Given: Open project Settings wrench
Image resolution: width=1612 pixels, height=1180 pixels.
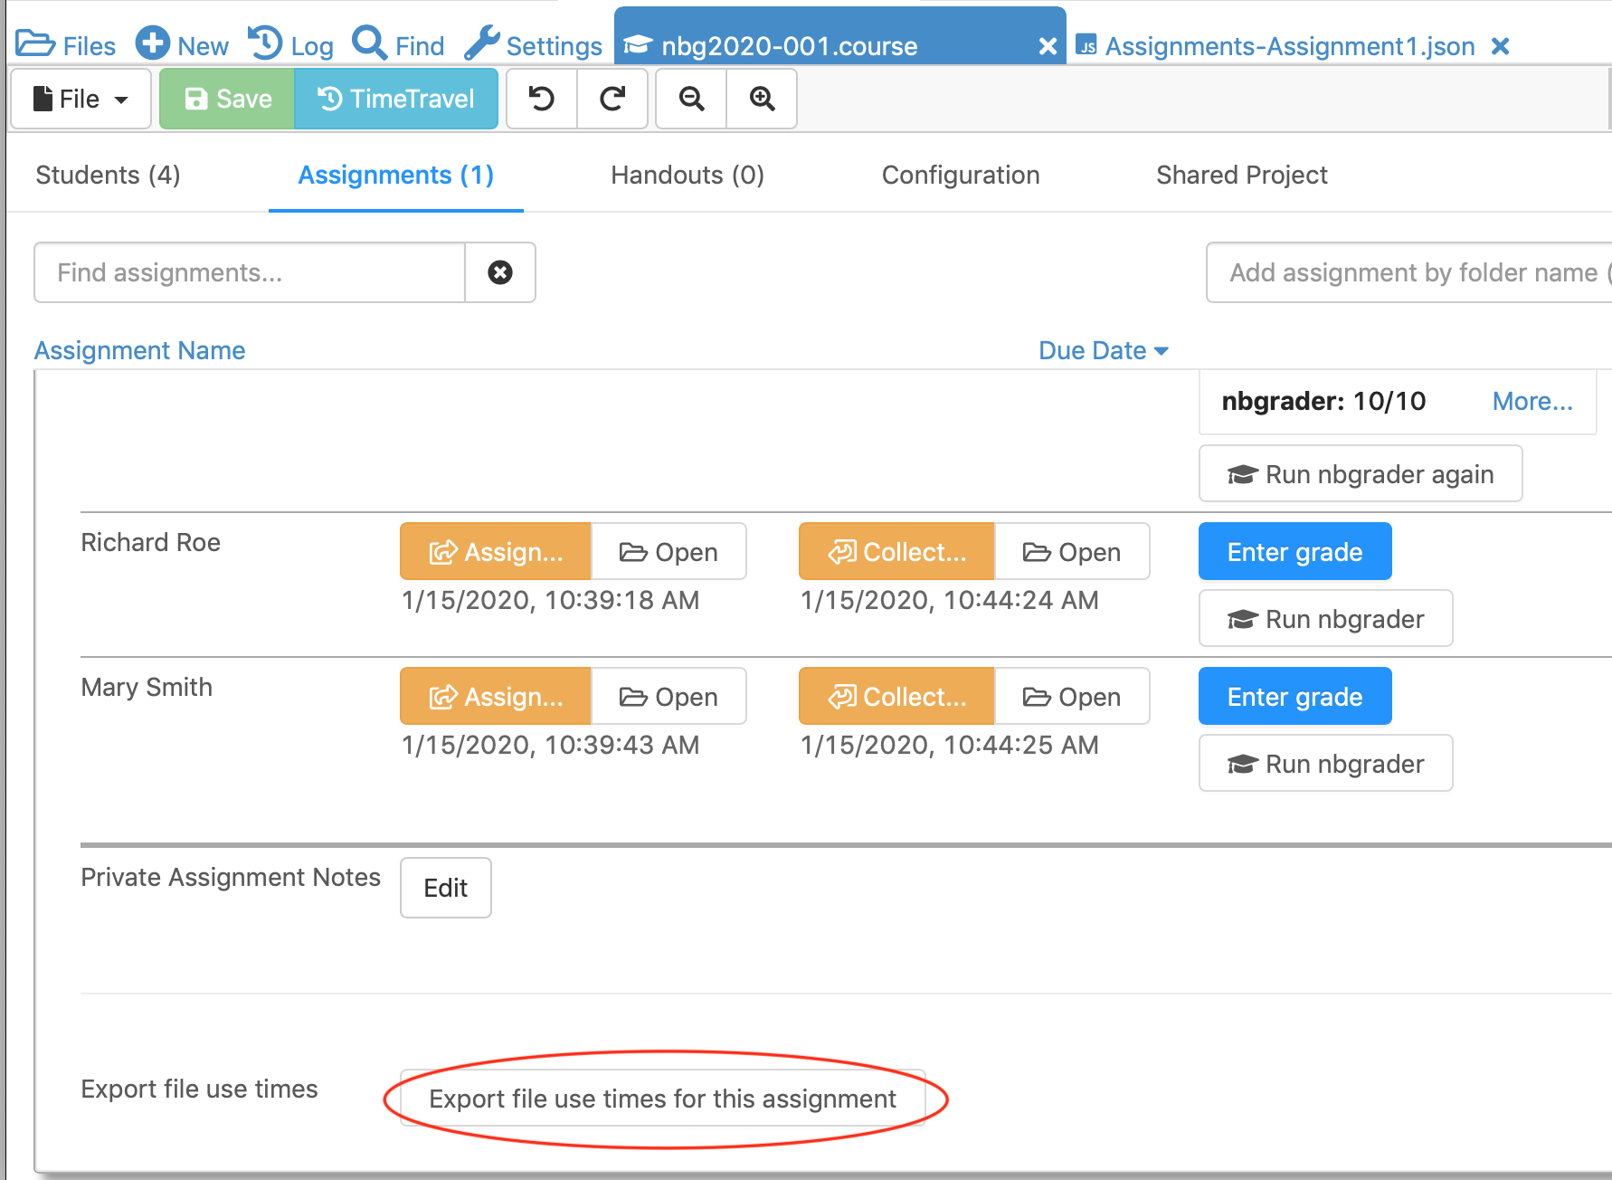Looking at the screenshot, I should point(534,45).
